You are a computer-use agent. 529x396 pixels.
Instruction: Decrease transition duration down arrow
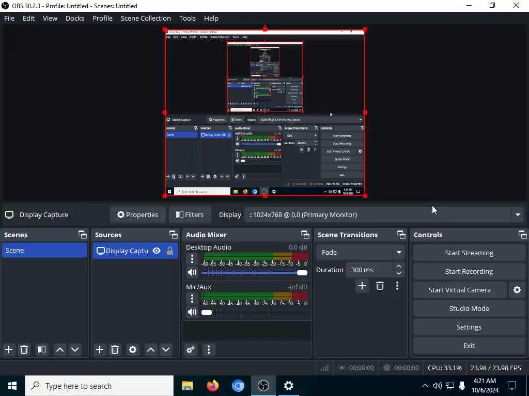(x=399, y=273)
